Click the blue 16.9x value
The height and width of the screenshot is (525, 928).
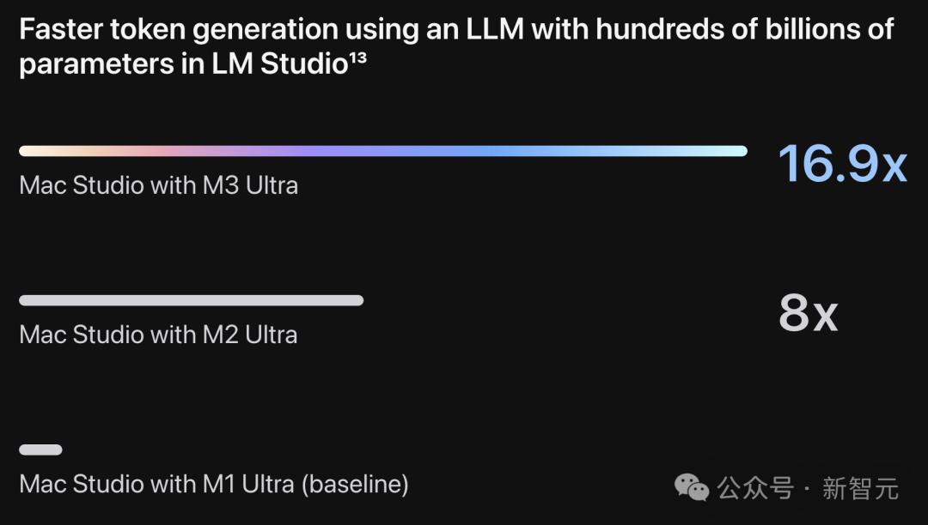(842, 163)
